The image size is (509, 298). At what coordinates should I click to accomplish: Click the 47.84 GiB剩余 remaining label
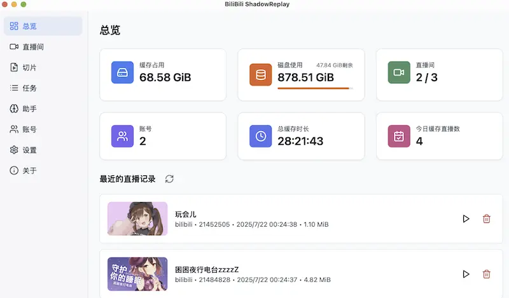(x=335, y=65)
